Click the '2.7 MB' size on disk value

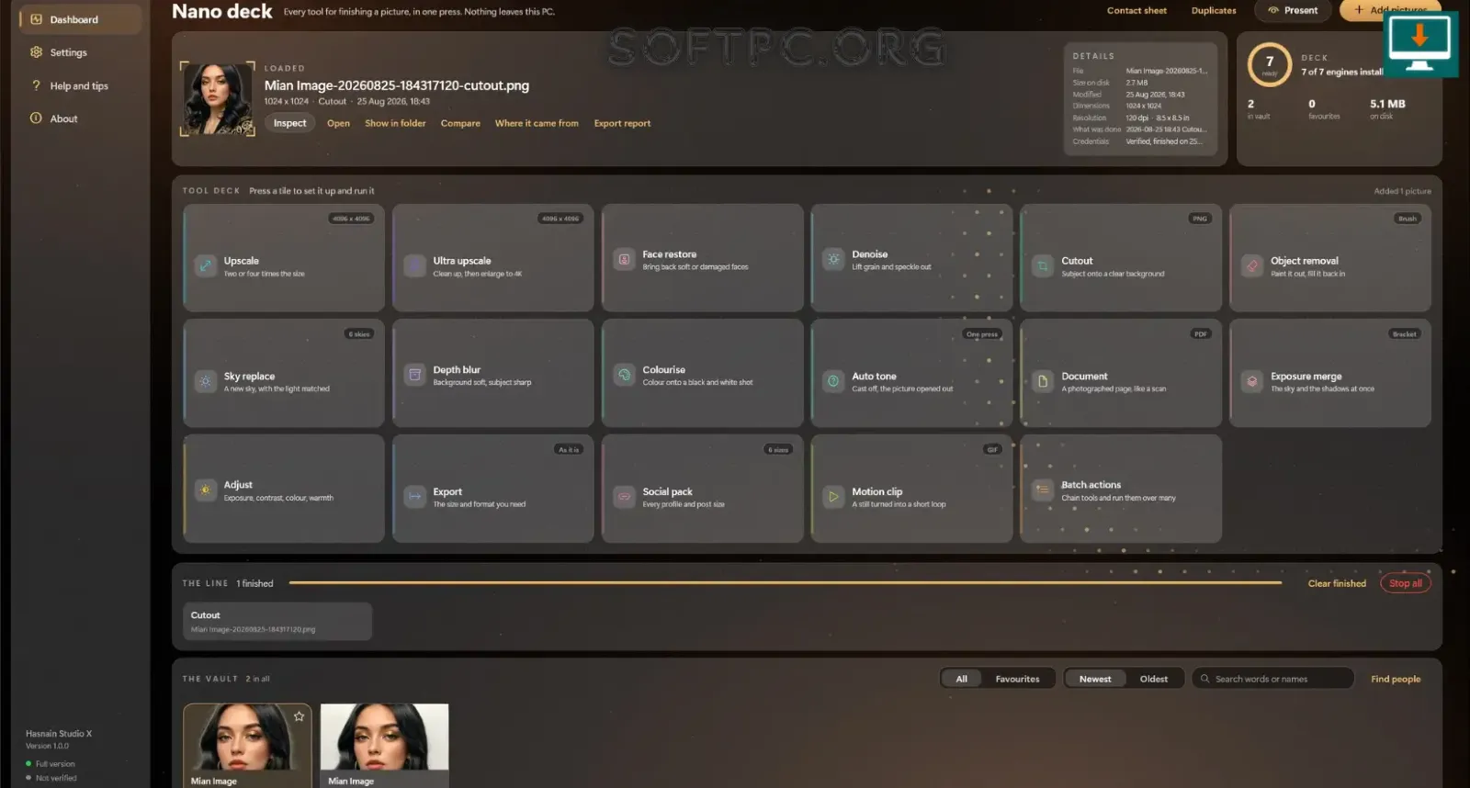1136,83
